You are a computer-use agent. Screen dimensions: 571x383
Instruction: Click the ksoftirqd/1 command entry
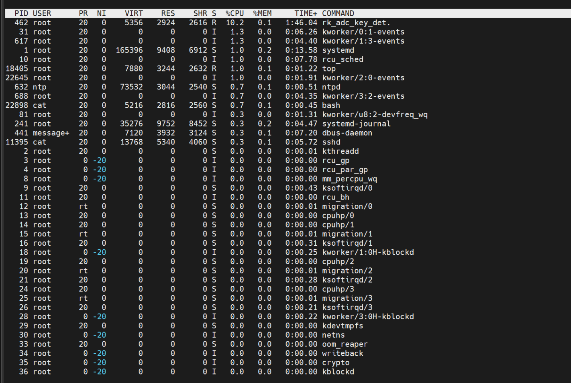(x=347, y=243)
